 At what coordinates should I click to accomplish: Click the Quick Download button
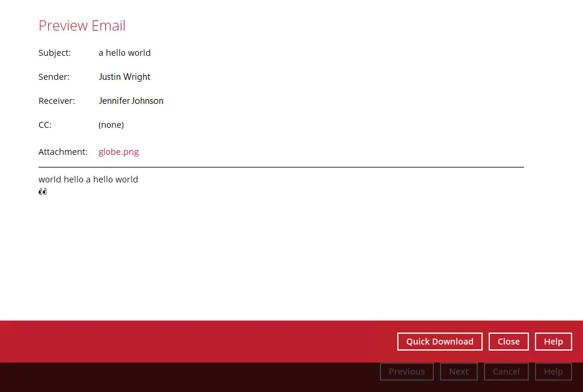pyautogui.click(x=439, y=341)
